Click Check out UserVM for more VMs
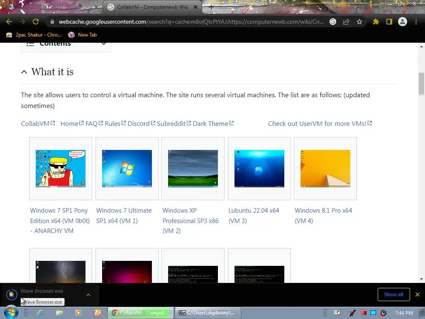Image resolution: width=425 pixels, height=319 pixels. (320, 123)
